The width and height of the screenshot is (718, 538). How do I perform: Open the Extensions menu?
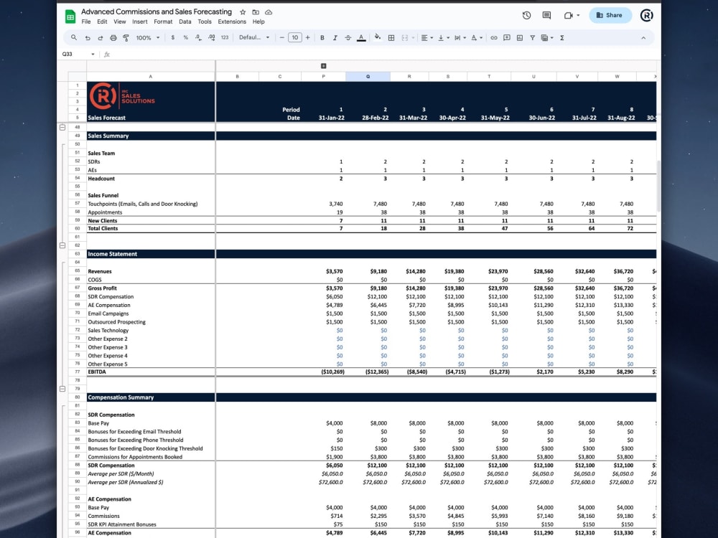pos(232,22)
